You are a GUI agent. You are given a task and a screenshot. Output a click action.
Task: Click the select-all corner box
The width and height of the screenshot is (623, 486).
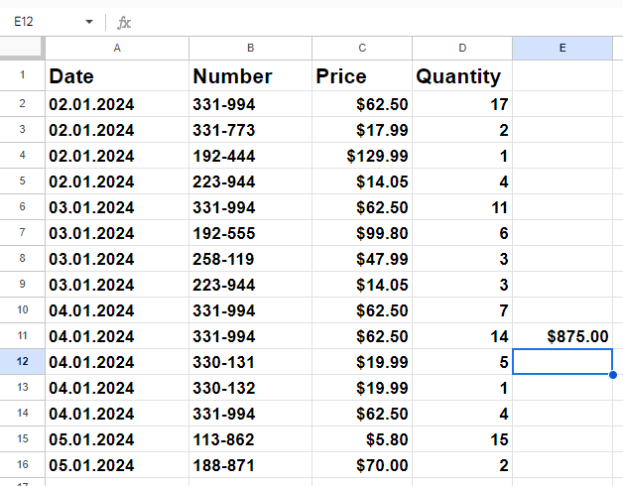click(21, 47)
